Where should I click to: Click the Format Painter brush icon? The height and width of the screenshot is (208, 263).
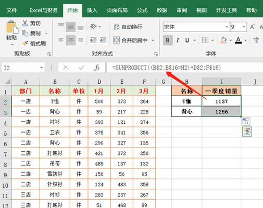(25, 43)
